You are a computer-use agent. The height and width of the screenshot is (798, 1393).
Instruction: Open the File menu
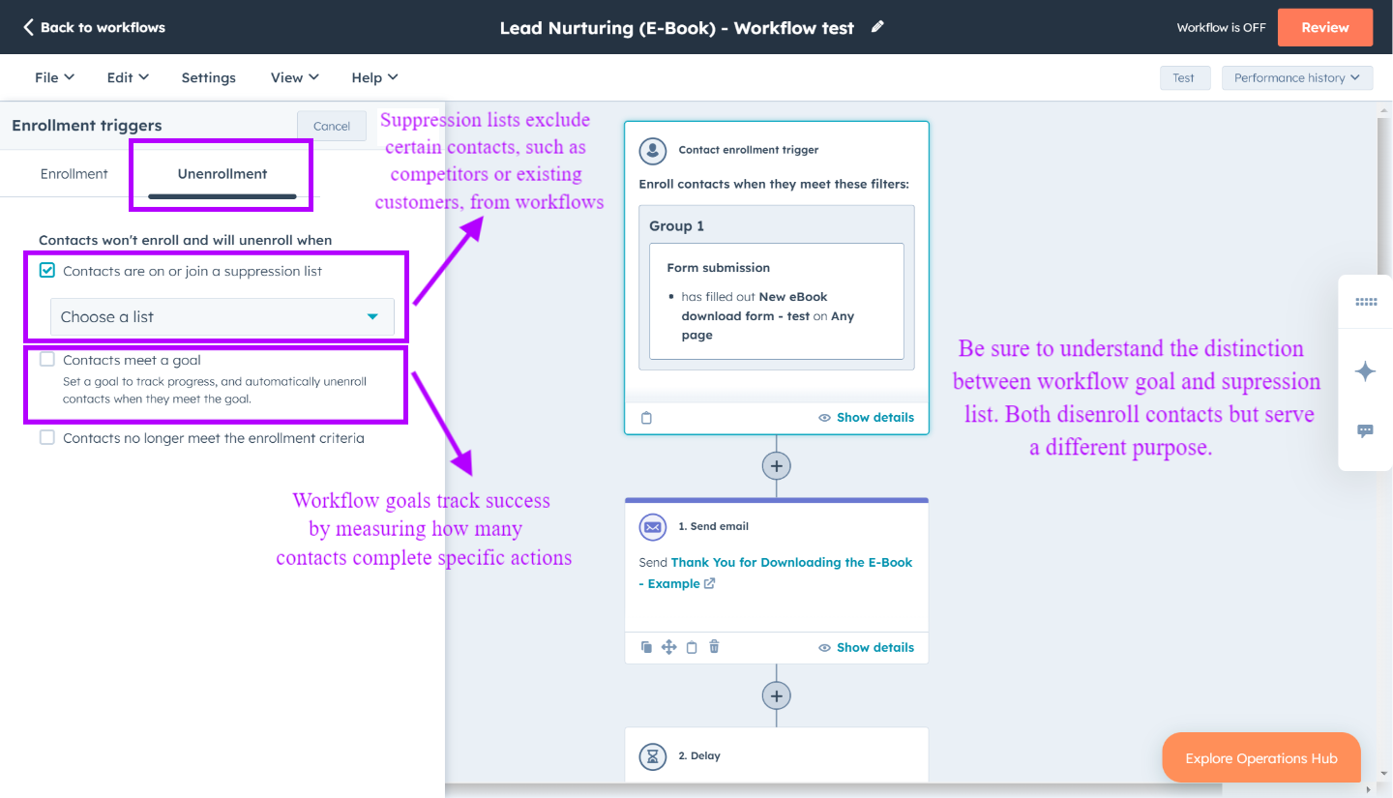(54, 77)
